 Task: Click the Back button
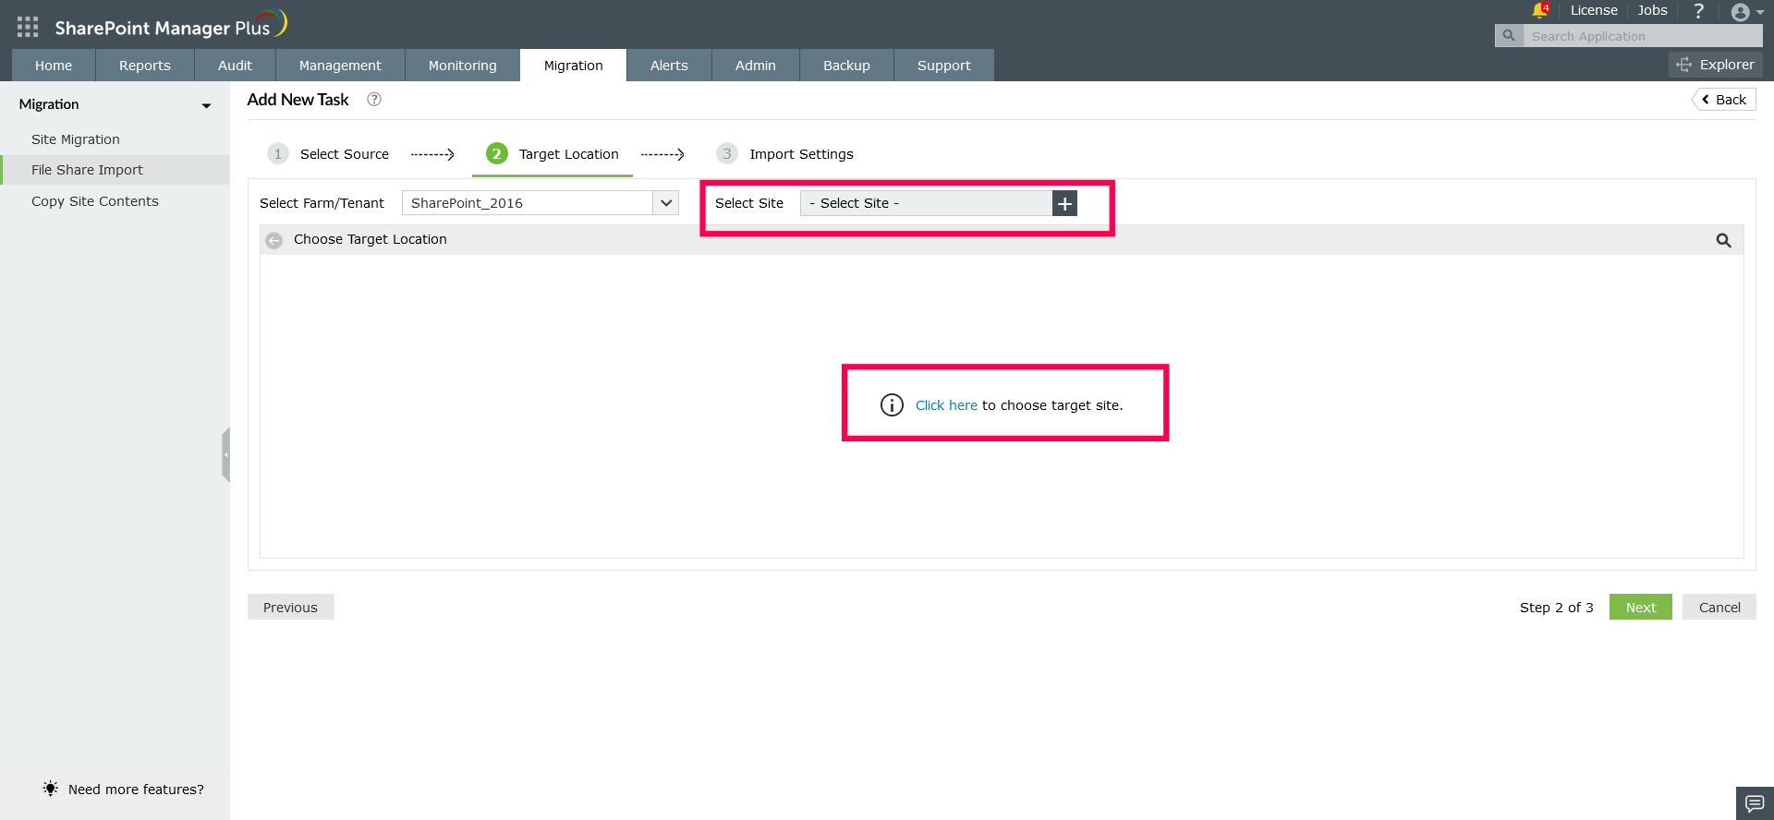point(1724,100)
